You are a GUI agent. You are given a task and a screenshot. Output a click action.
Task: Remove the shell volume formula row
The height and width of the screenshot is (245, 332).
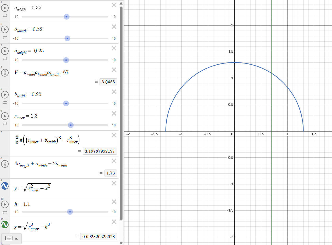click(114, 135)
